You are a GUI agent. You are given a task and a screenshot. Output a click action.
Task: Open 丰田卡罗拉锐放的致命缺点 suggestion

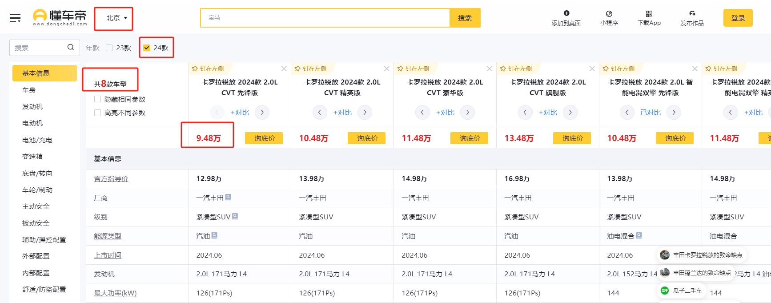coord(702,255)
